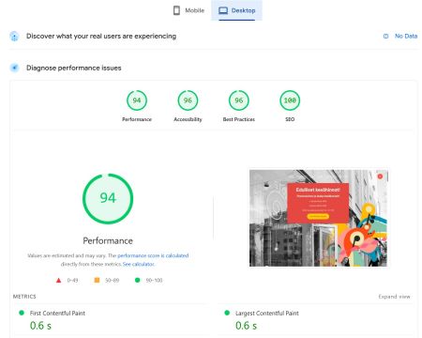Click the First Contentful Paint label
The height and width of the screenshot is (338, 422).
pyautogui.click(x=57, y=314)
